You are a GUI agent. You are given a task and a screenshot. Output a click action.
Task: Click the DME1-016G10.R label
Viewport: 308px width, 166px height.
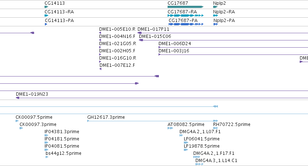118,58
